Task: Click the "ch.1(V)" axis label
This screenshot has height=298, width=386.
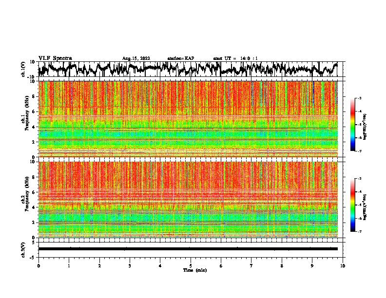Action: 23,69
